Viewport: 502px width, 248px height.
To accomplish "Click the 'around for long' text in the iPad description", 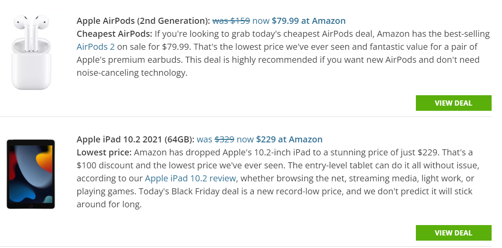I will [109, 204].
